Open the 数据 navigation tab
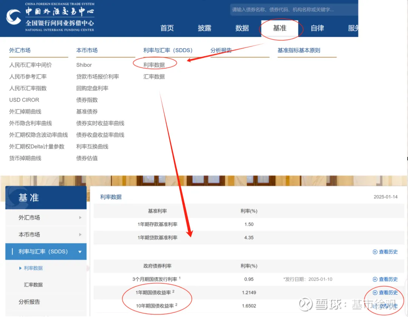The image size is (408, 317). [x=242, y=28]
